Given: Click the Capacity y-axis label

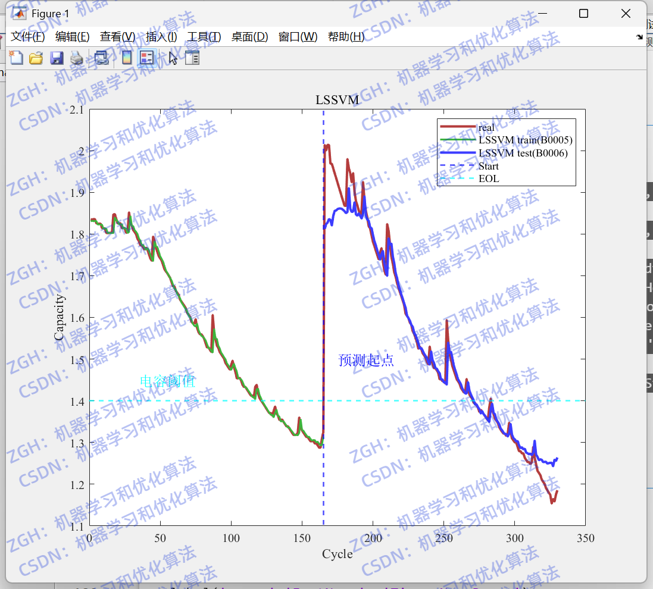Looking at the screenshot, I should tap(59, 317).
